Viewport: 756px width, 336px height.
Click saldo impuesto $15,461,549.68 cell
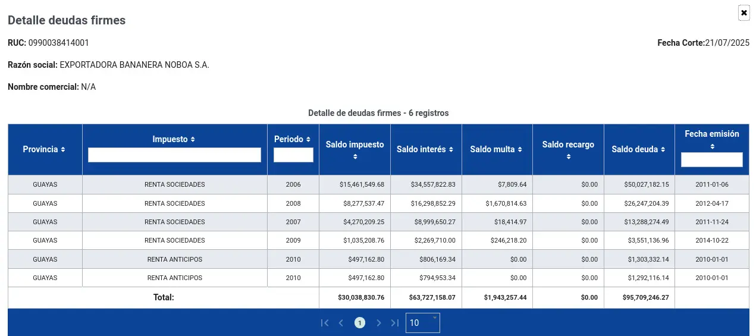pyautogui.click(x=355, y=184)
